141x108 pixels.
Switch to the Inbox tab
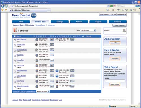click(21, 22)
